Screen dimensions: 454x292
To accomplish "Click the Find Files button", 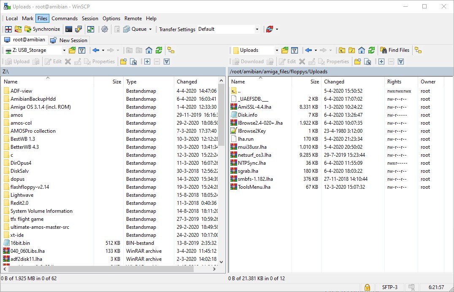I will click(395, 50).
